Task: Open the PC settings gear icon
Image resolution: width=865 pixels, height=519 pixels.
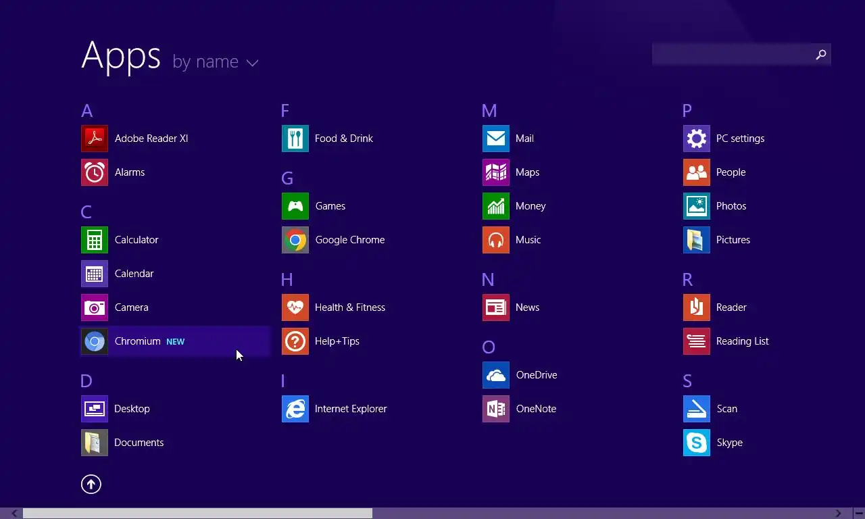Action: (697, 139)
